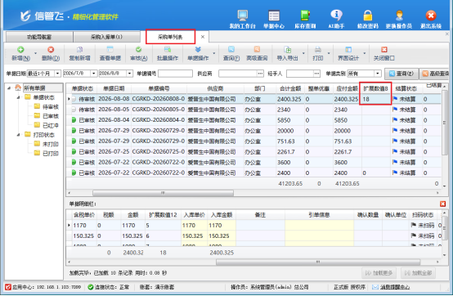Screen dimensions: 453x296
Task: Select 已红冲 folder in tree
Action: [47, 125]
